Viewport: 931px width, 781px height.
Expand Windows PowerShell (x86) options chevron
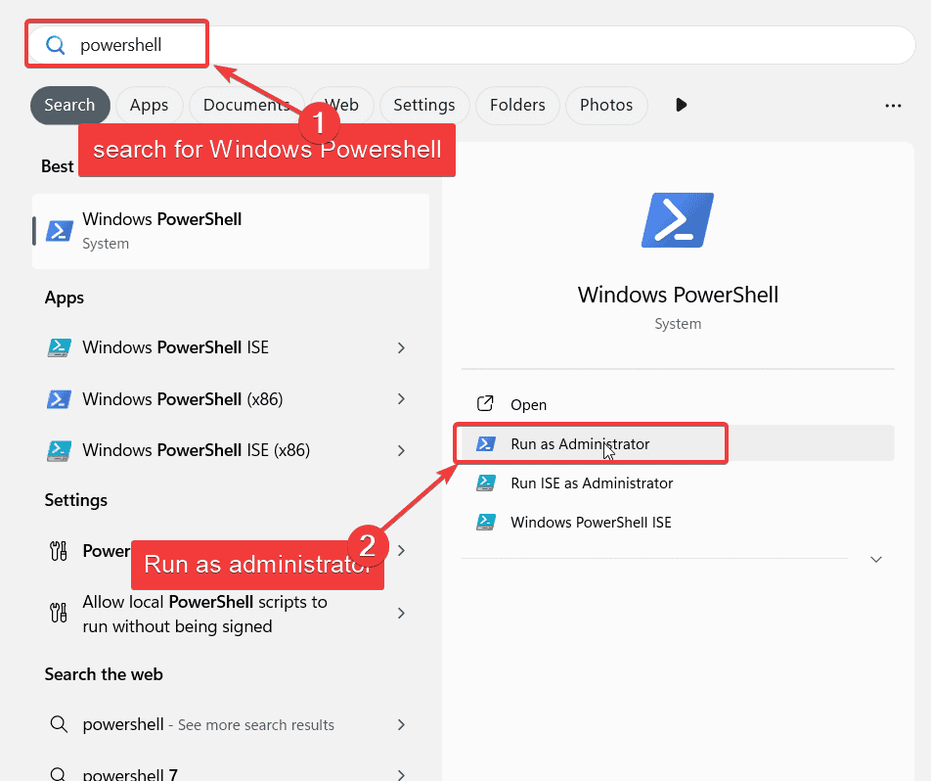pos(401,399)
